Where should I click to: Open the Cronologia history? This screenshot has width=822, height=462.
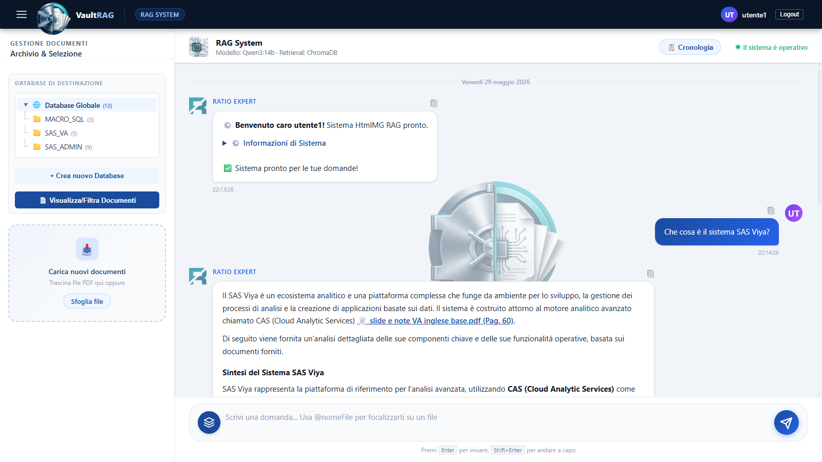(690, 47)
